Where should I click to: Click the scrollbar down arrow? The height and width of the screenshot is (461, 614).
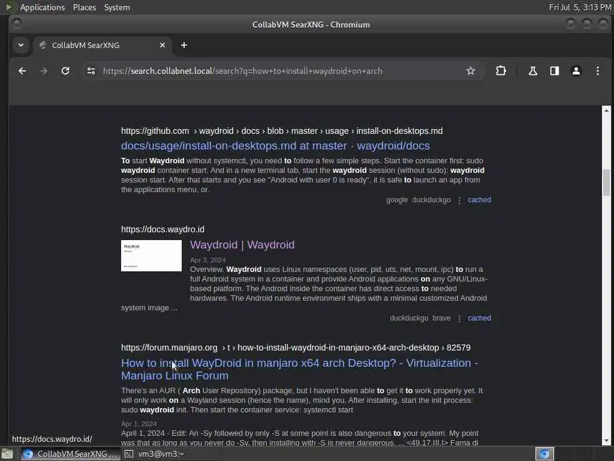(x=607, y=441)
